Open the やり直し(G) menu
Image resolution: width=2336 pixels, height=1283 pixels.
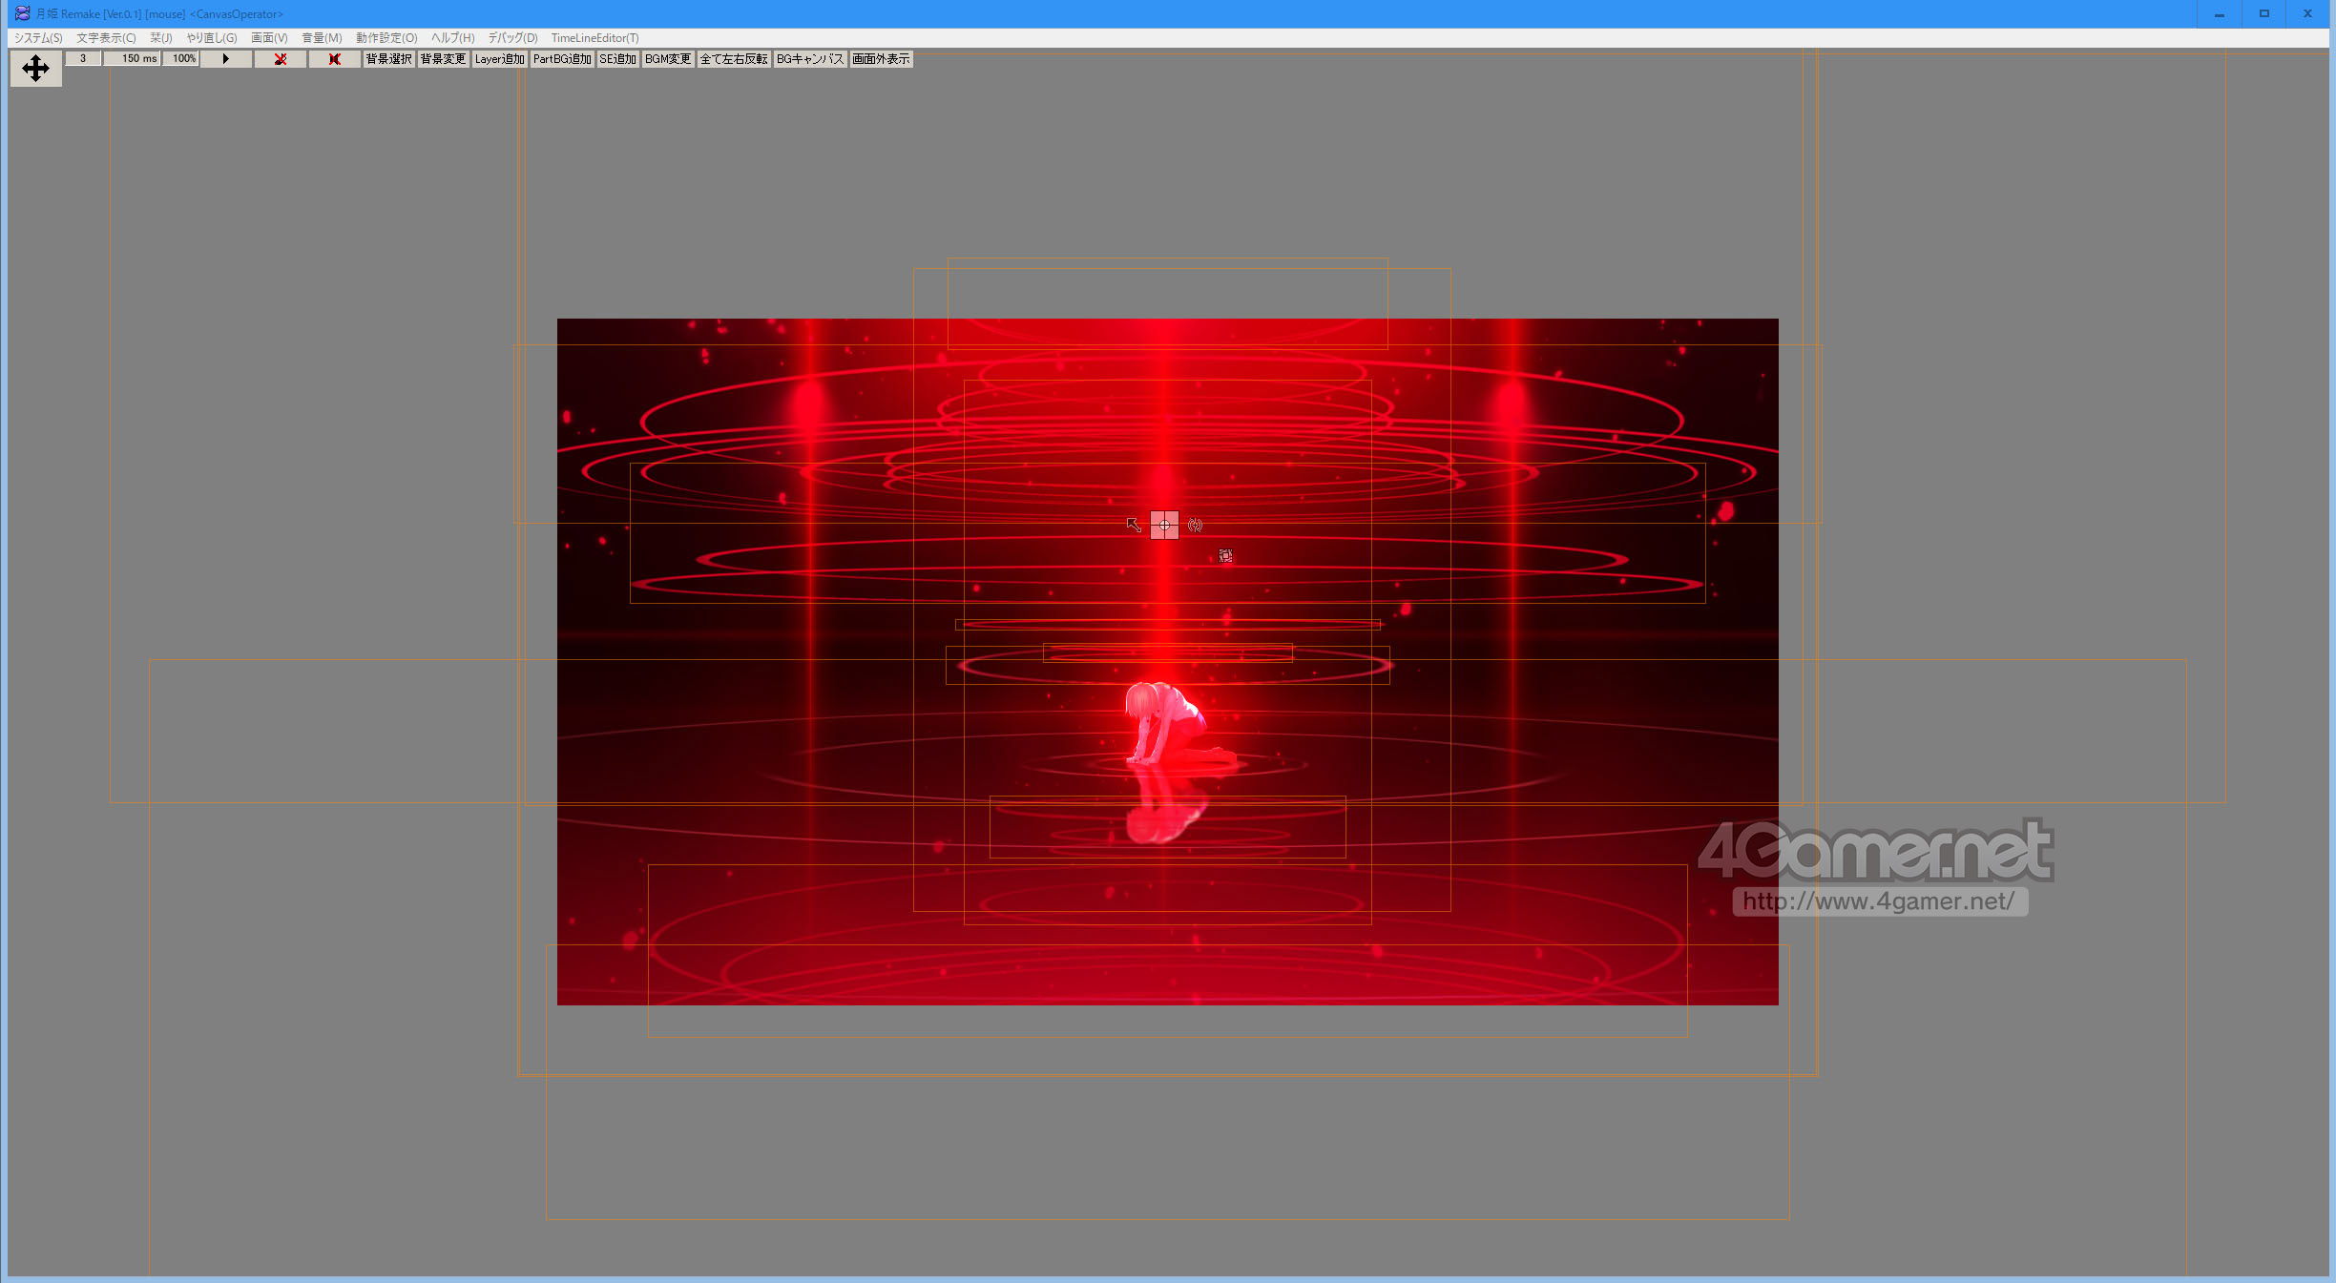212,38
